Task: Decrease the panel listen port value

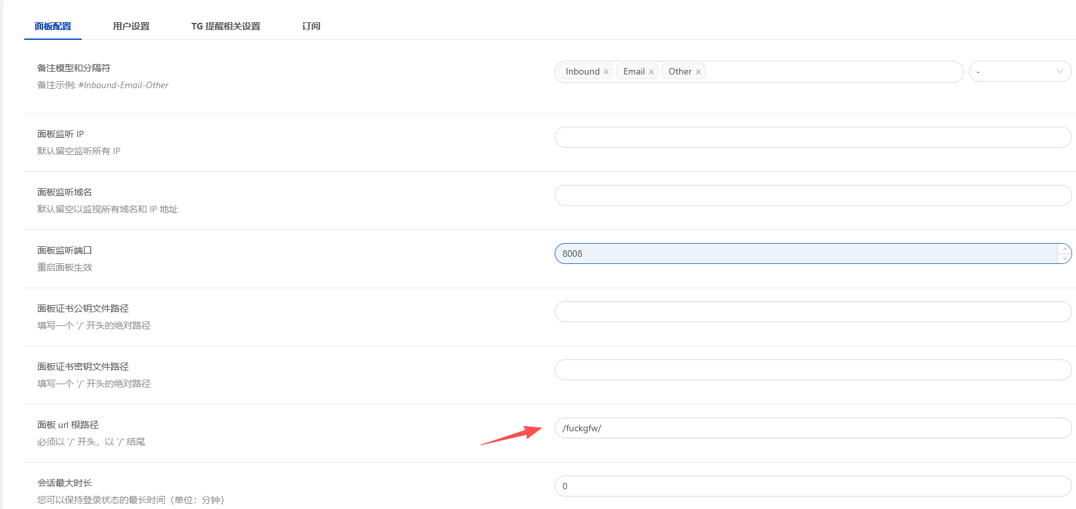Action: pyautogui.click(x=1065, y=259)
